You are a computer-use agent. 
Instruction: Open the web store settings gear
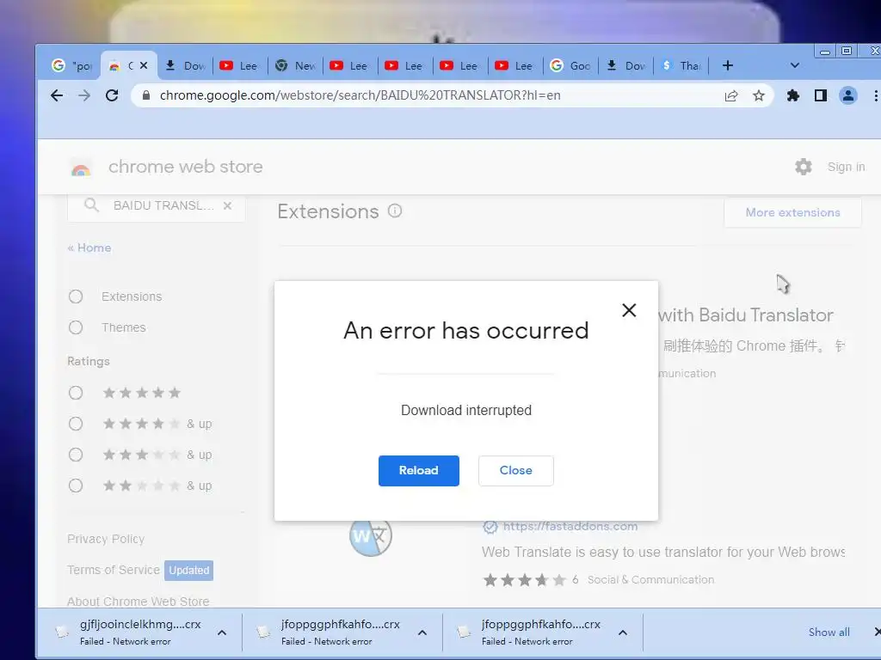pos(803,167)
